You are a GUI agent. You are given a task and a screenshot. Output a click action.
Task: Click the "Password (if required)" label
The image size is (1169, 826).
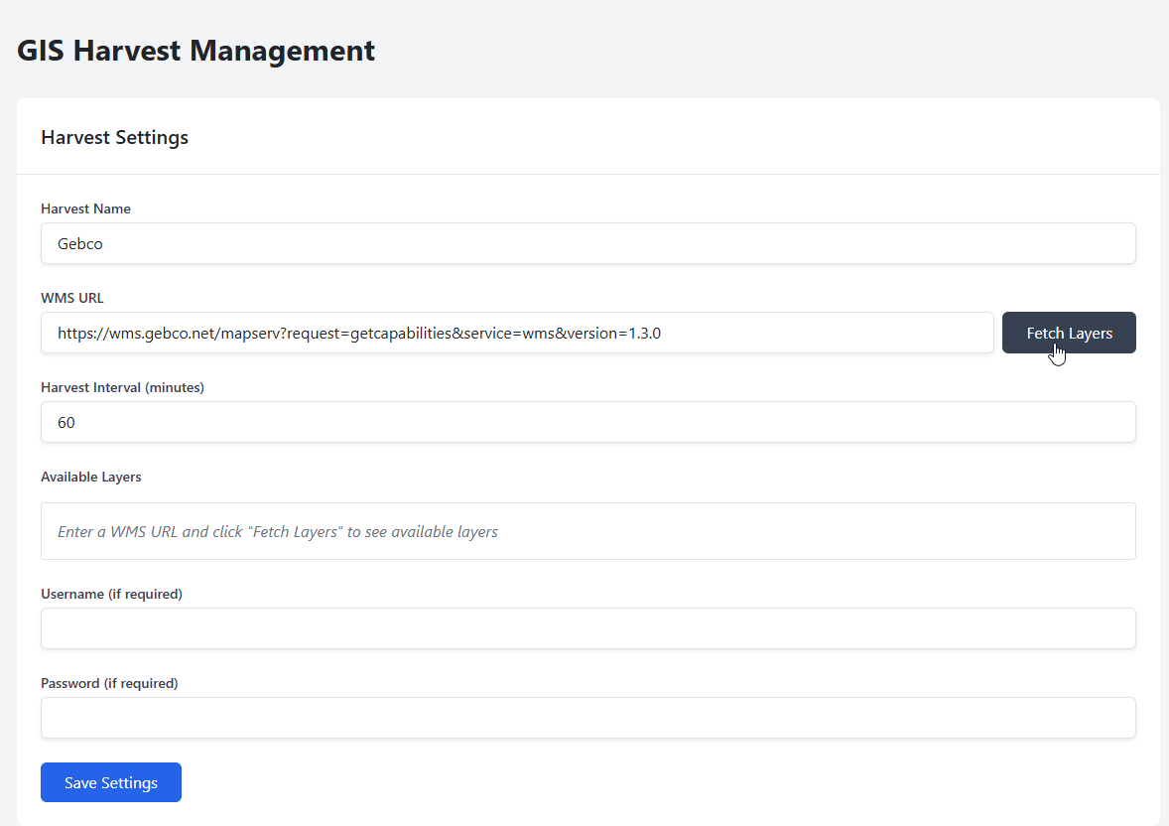pos(109,683)
